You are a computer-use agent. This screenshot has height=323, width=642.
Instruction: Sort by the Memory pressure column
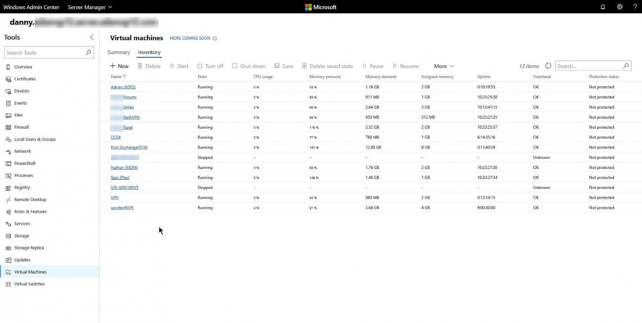tap(325, 77)
